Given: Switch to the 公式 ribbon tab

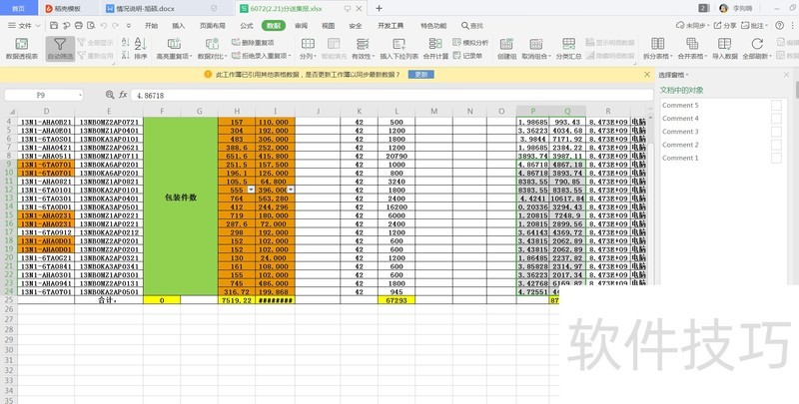Looking at the screenshot, I should 247,26.
